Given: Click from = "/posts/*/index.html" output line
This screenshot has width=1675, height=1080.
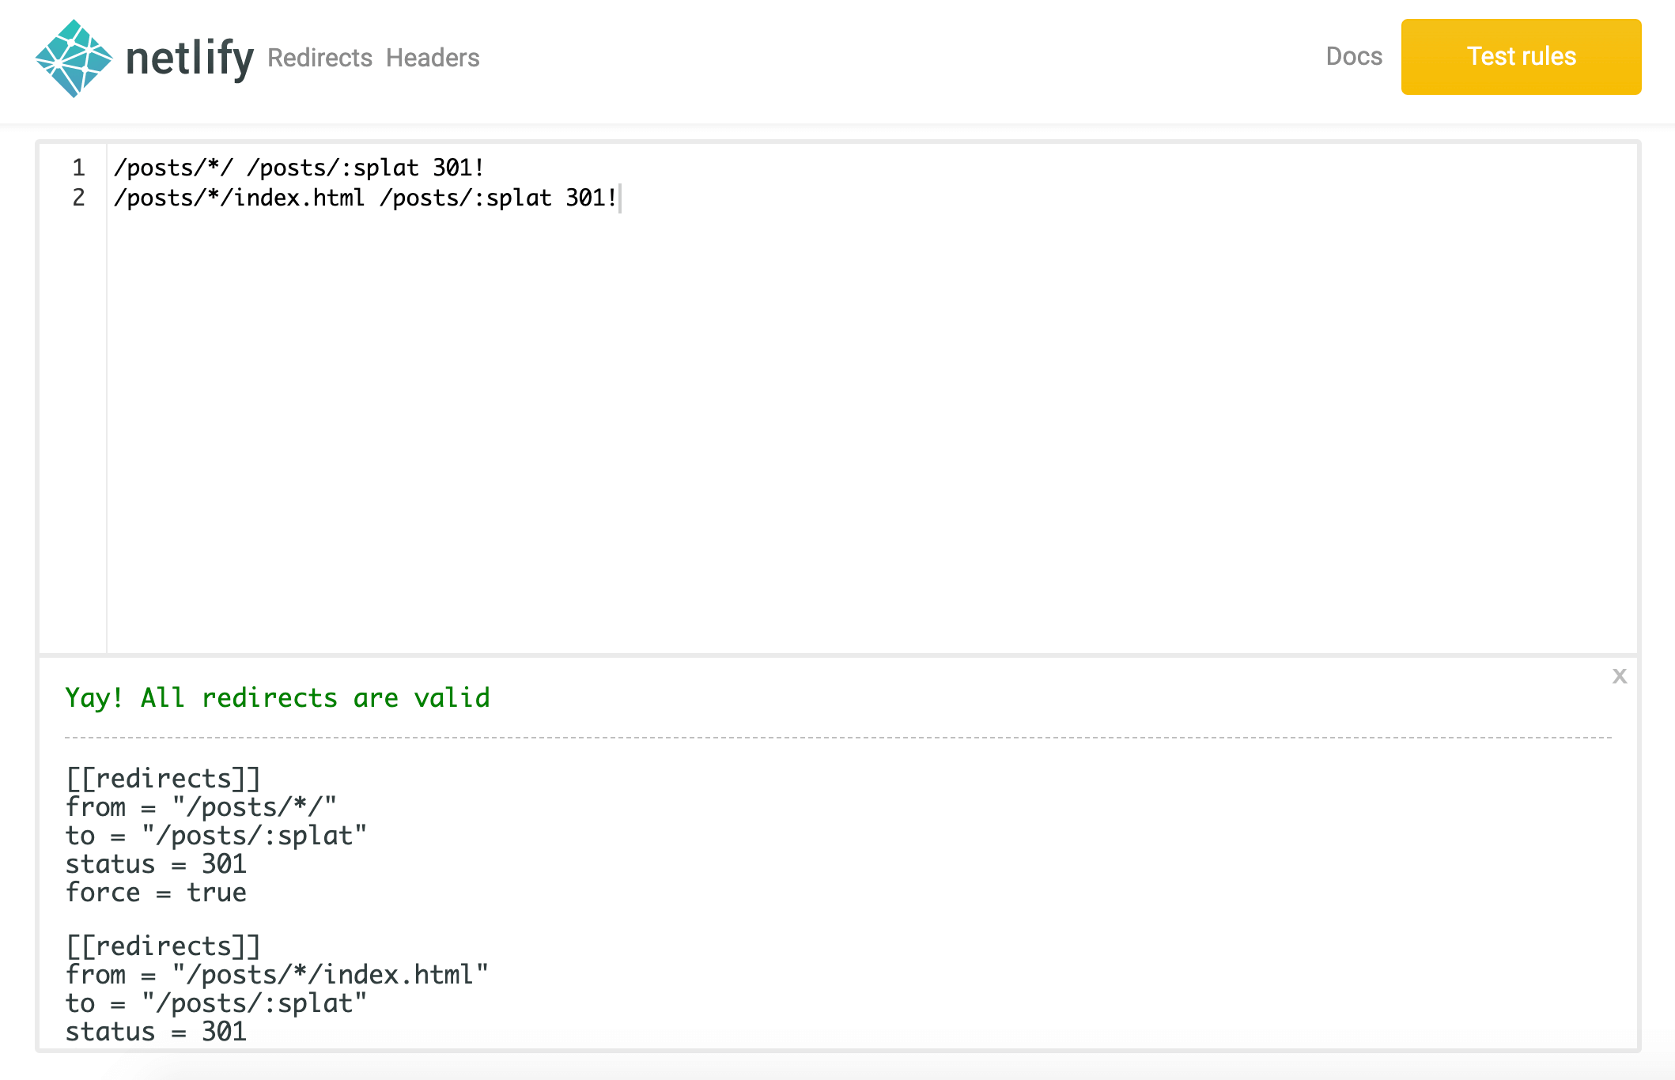Looking at the screenshot, I should (277, 975).
